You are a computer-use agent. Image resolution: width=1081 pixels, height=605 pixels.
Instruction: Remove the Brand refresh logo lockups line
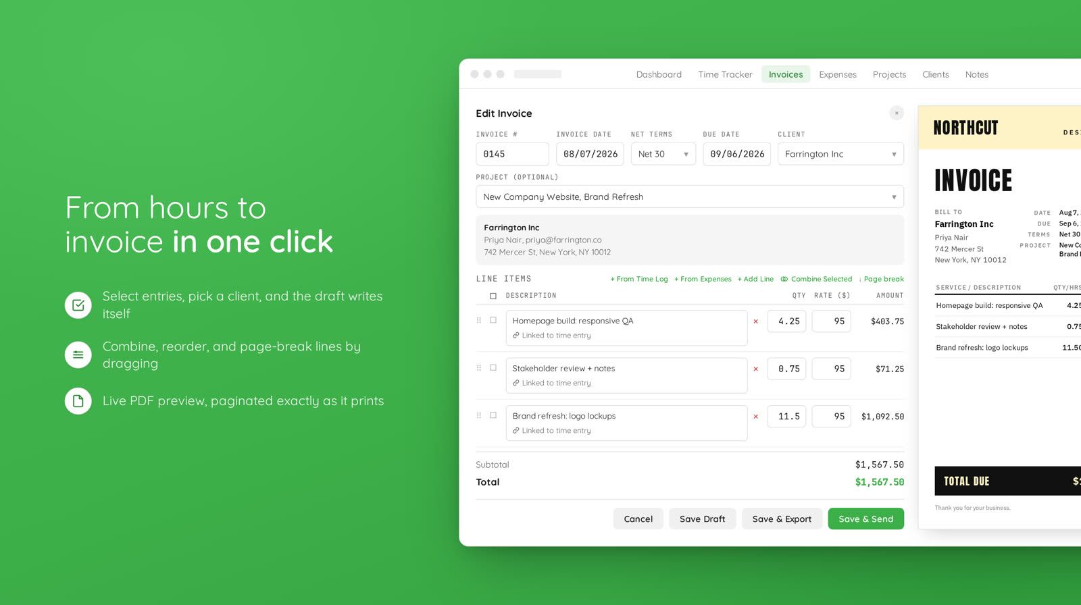tap(755, 417)
